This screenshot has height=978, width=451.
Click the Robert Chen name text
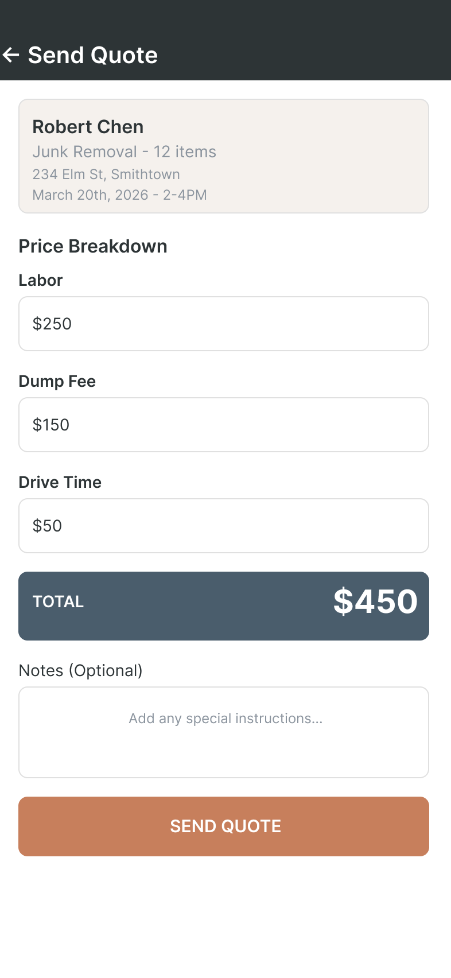[88, 127]
